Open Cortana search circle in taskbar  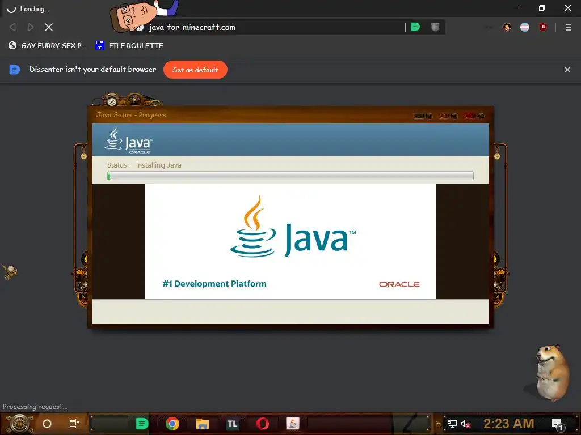point(47,424)
